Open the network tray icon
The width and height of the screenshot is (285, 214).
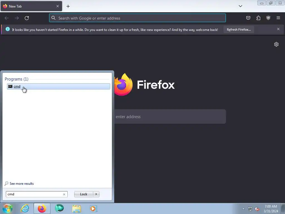(250, 209)
